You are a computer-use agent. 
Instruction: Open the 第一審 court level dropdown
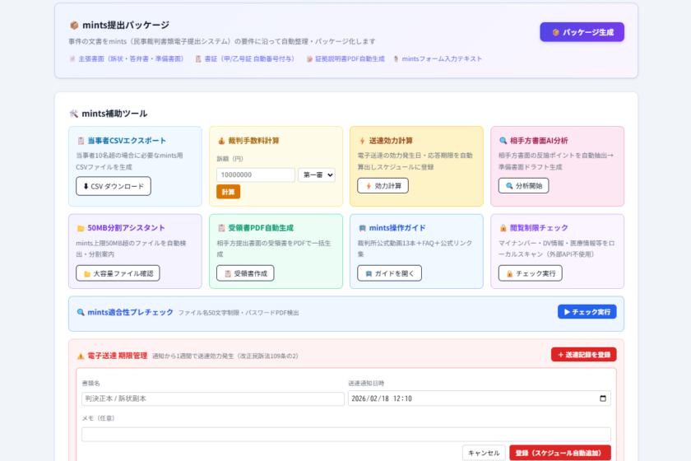click(x=317, y=175)
